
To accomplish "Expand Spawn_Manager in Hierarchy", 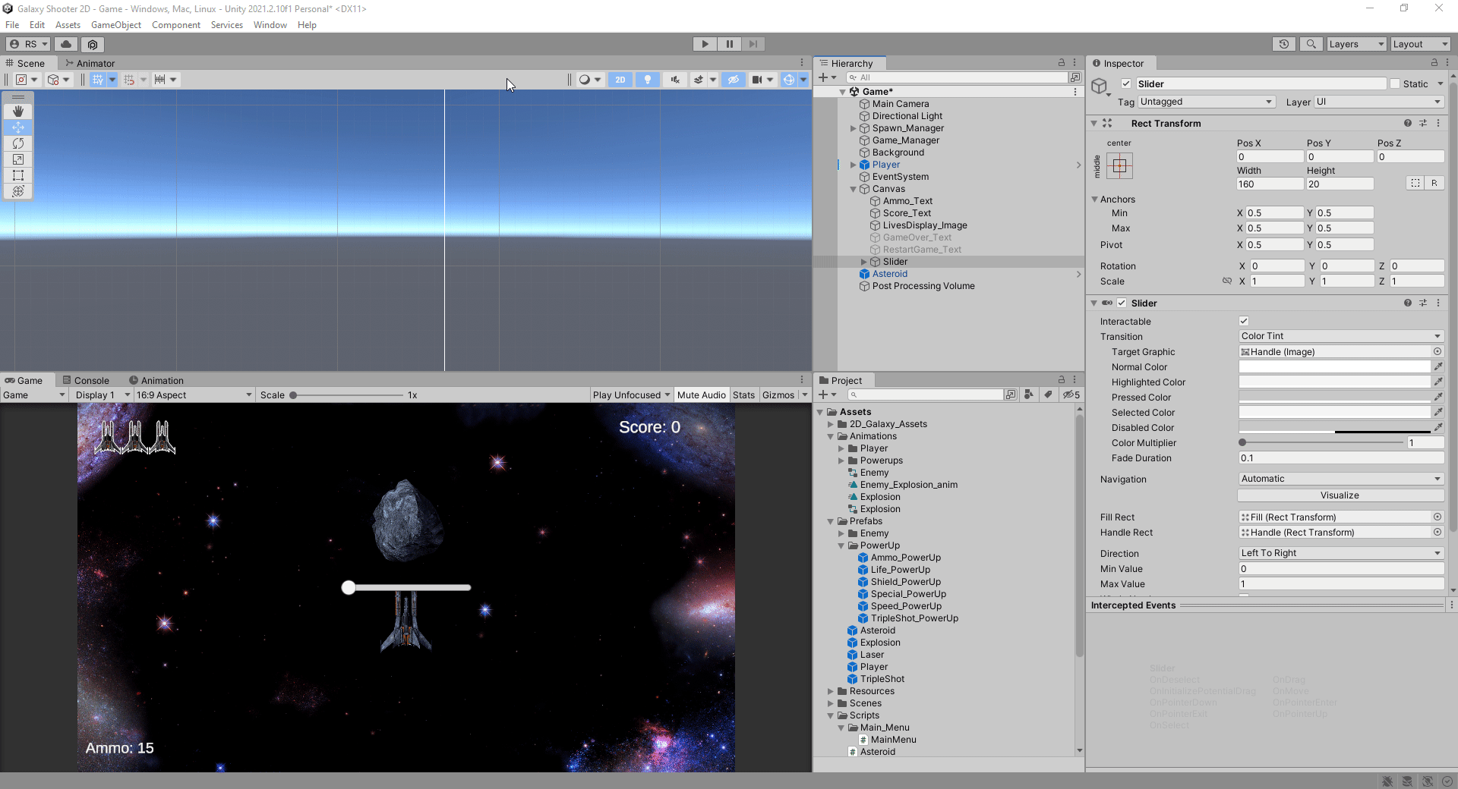I will pyautogui.click(x=853, y=128).
